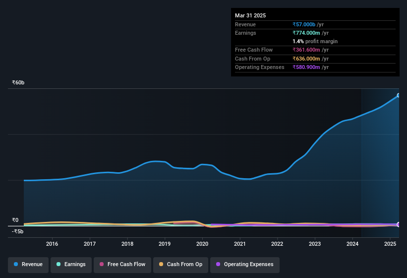Click the ₹580.900m operating expenses value
407x278 pixels.
point(306,67)
